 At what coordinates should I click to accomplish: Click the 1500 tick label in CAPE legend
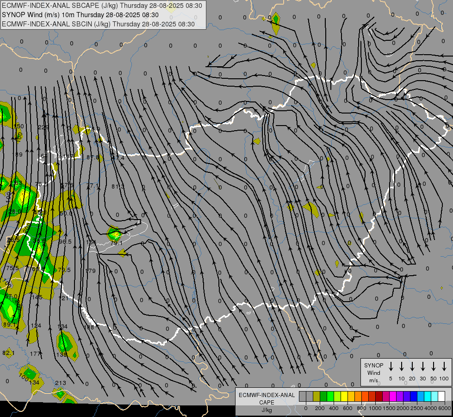pos(389,408)
